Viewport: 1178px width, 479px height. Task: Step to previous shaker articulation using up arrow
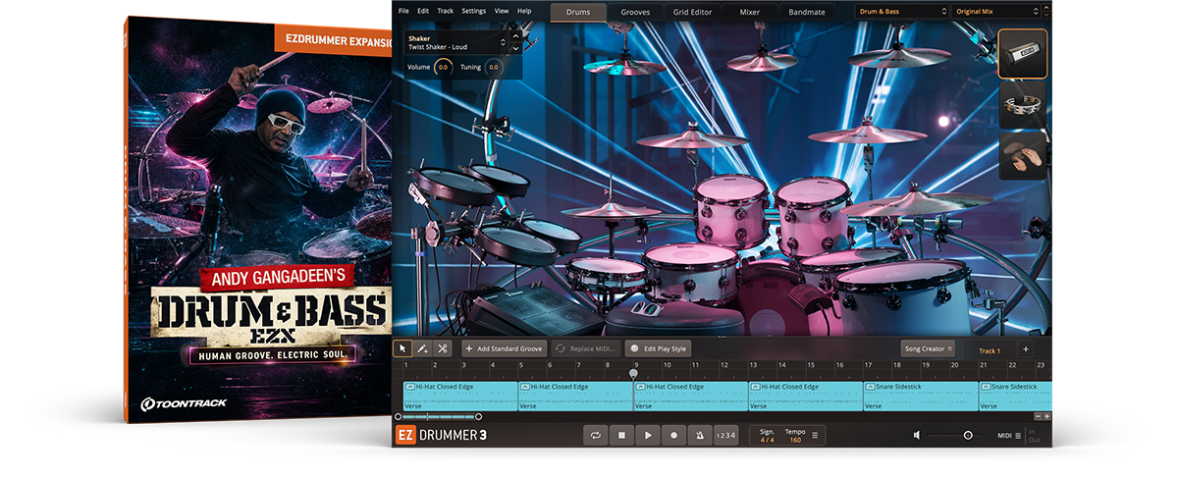(516, 37)
